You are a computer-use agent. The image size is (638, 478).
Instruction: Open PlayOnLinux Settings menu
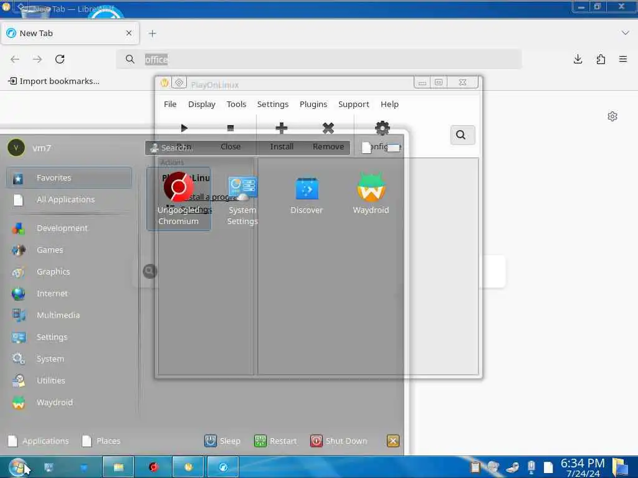[x=273, y=105]
